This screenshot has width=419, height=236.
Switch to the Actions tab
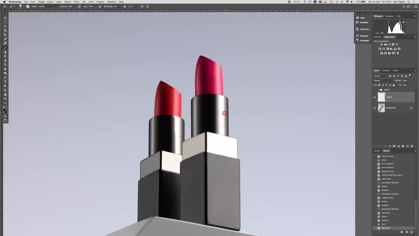377,151
